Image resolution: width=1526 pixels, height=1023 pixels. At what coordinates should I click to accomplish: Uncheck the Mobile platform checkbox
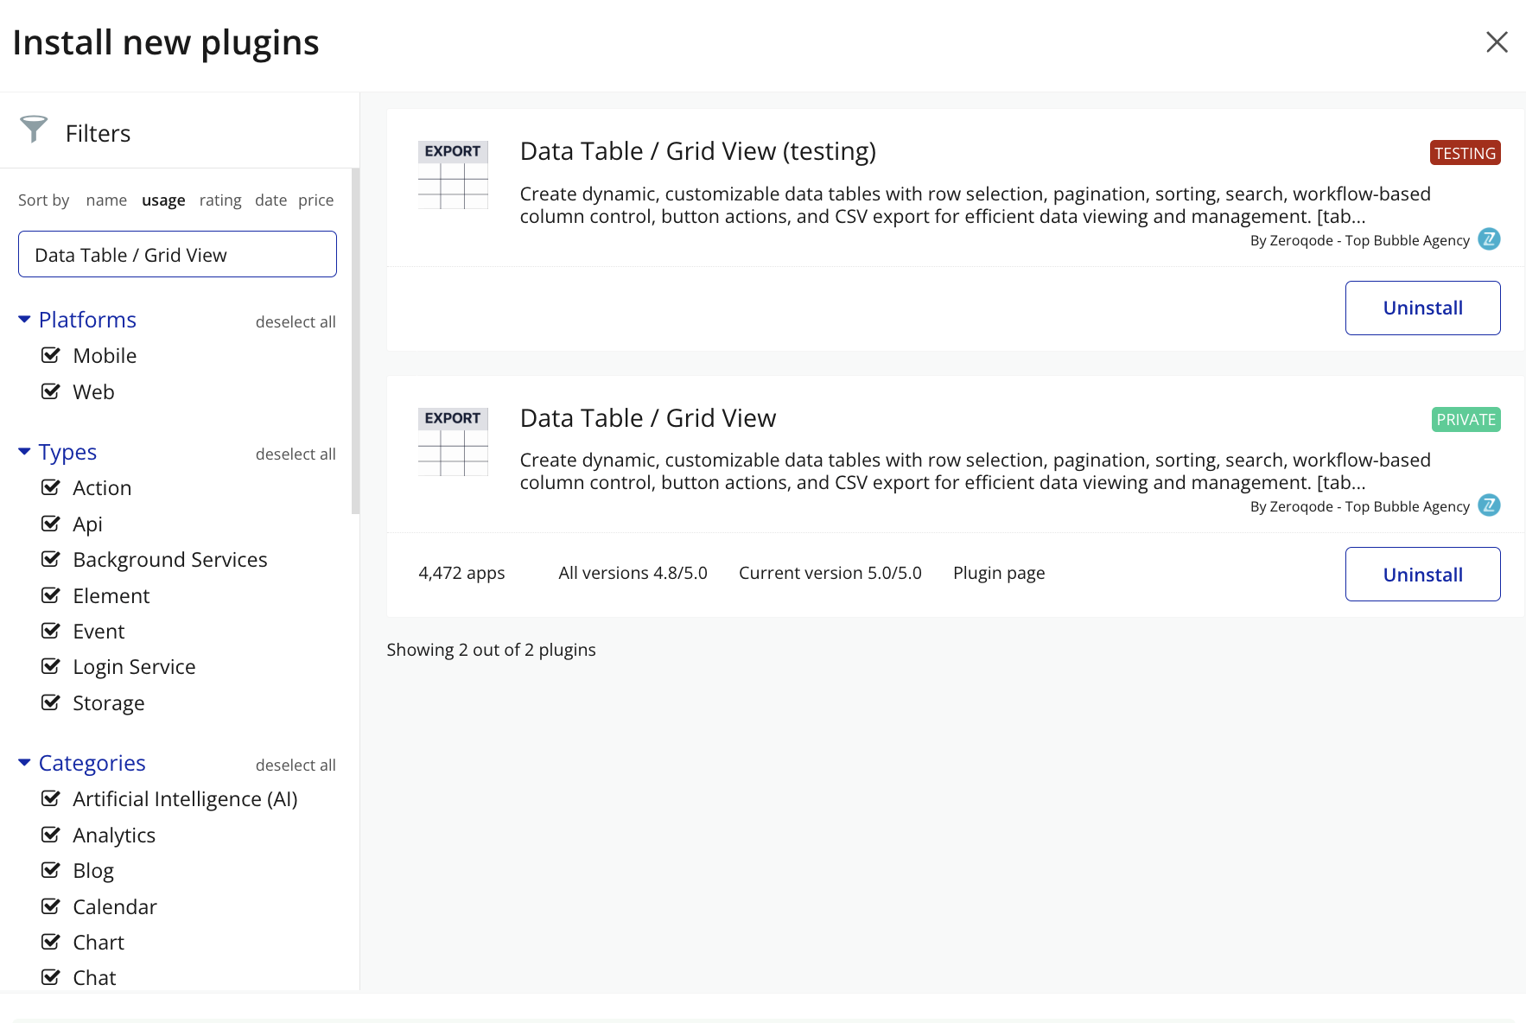(x=51, y=355)
